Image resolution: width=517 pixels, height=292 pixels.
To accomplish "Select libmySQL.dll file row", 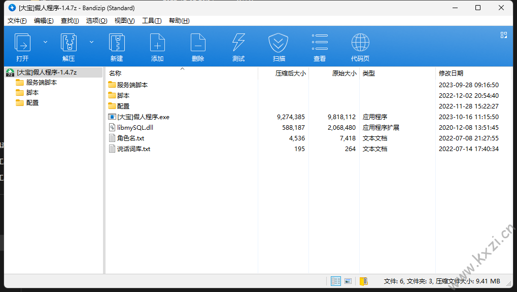I will [x=308, y=128].
